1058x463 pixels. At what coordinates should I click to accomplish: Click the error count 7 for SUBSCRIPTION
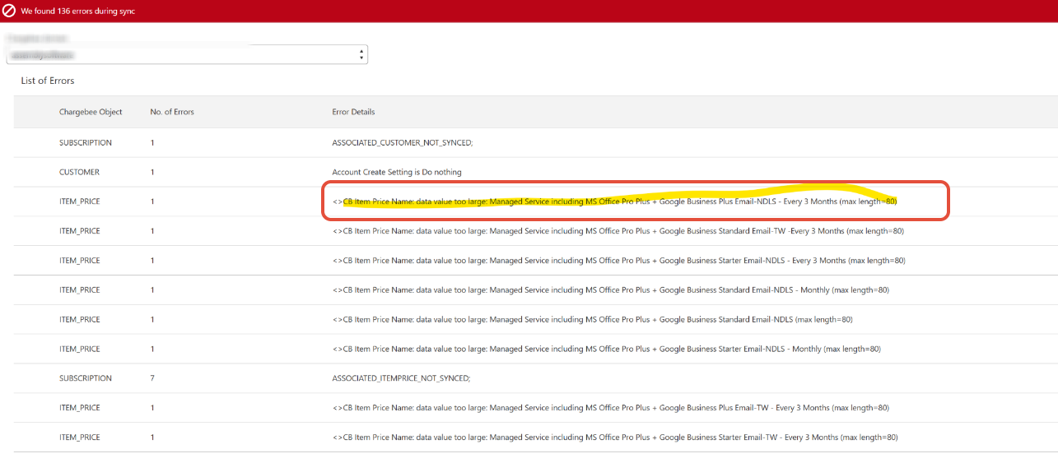[x=152, y=378]
